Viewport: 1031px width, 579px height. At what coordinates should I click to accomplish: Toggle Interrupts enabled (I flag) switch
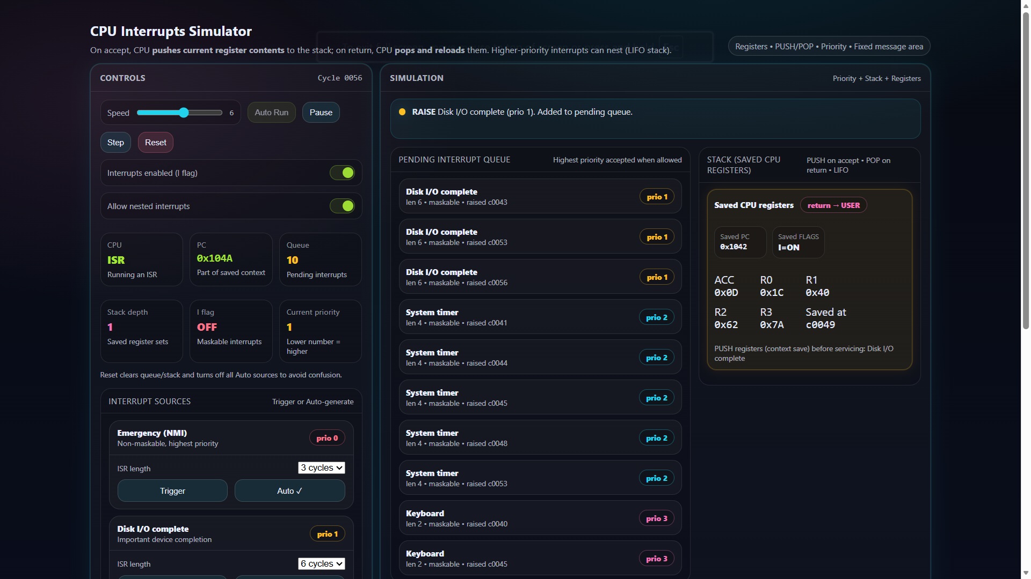pyautogui.click(x=342, y=173)
